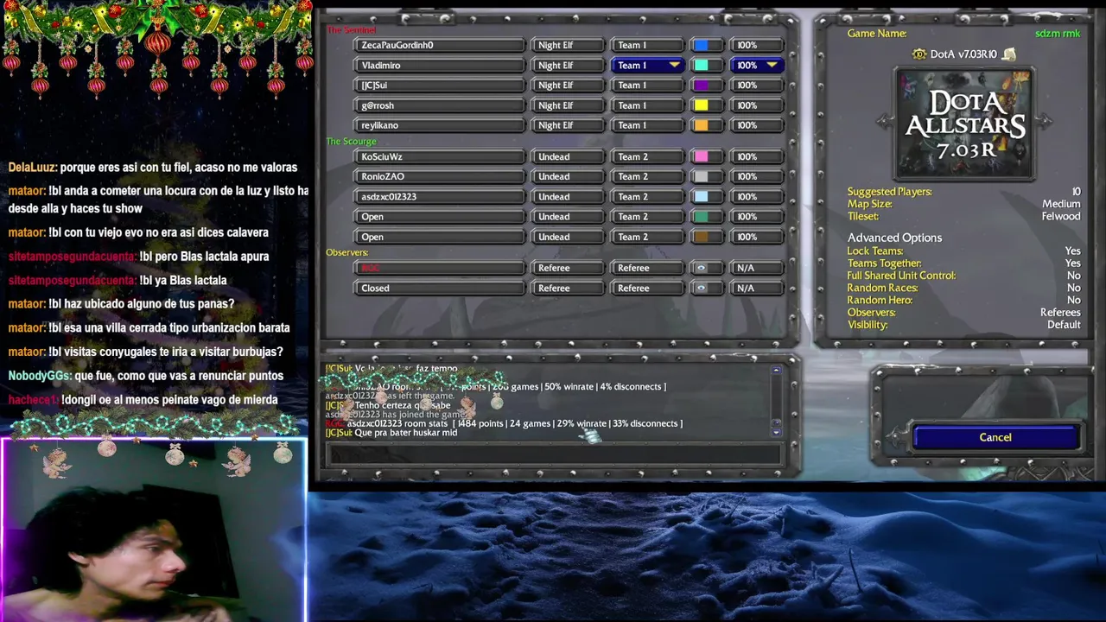Click Night Elf race box for g@rrosh
Screen dimensions: 1106x622
(568, 105)
